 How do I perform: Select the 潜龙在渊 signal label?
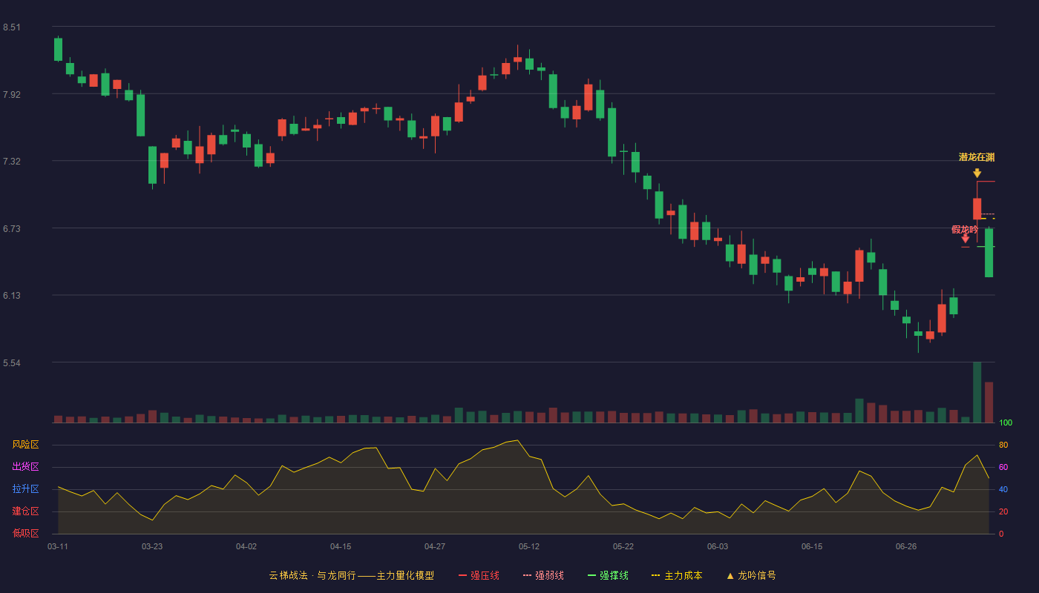click(x=977, y=157)
